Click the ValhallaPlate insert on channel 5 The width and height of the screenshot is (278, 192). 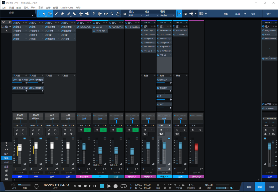[84, 27]
